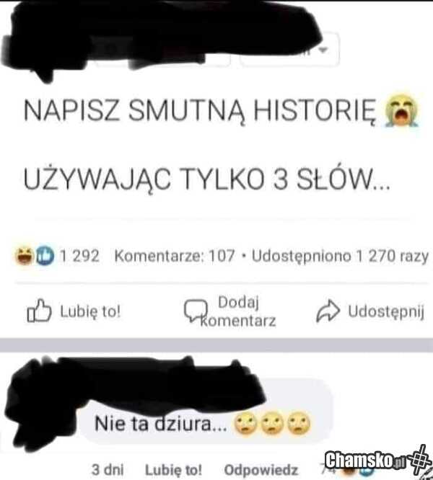Screen dimensions: 433x480
Task: Click the Chamsko.pl watermark logo
Action: click(x=379, y=460)
